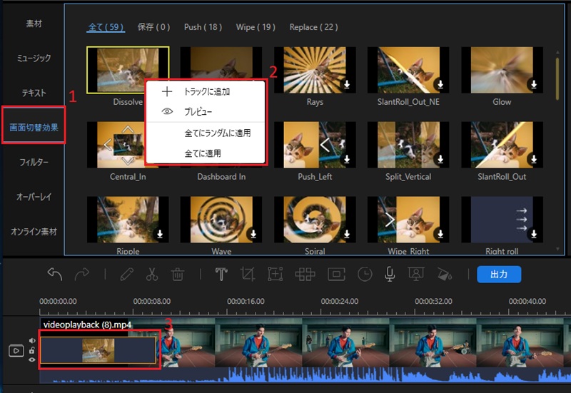The width and height of the screenshot is (571, 393).
Task: Click the audio waveform under the clip
Action: pyautogui.click(x=305, y=375)
